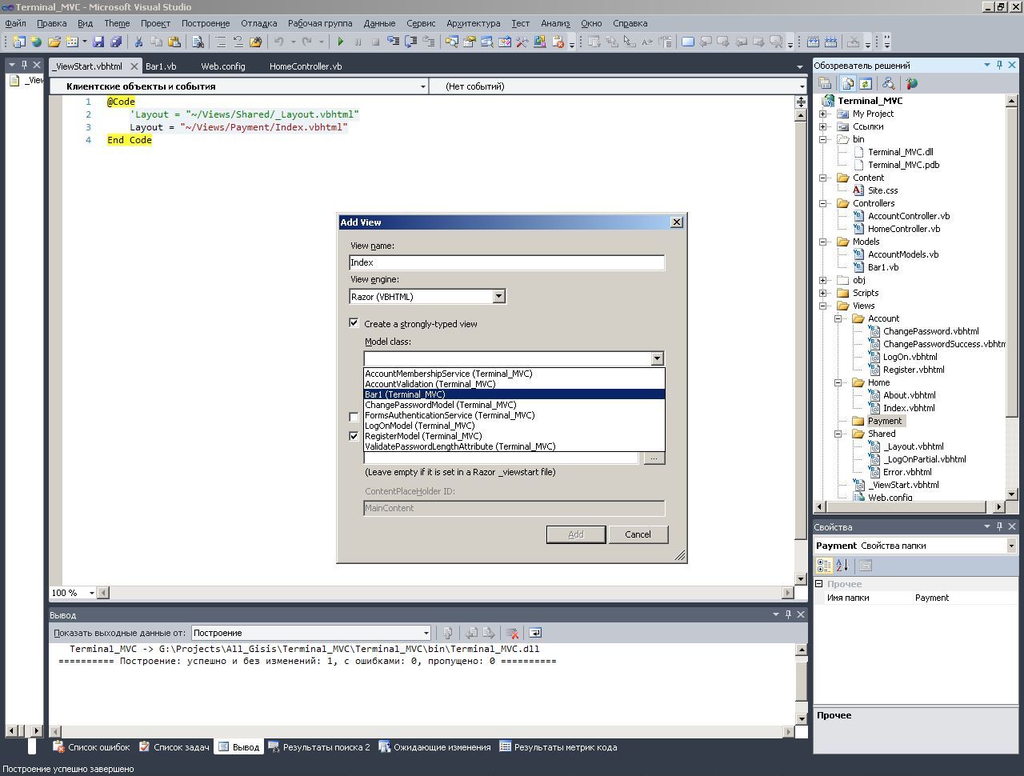Open the Результаты поиска 2 tab
The image size is (1024, 776).
319,747
